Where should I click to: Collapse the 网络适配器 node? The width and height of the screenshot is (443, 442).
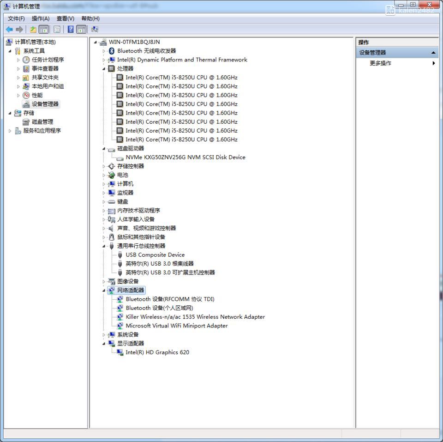click(104, 291)
